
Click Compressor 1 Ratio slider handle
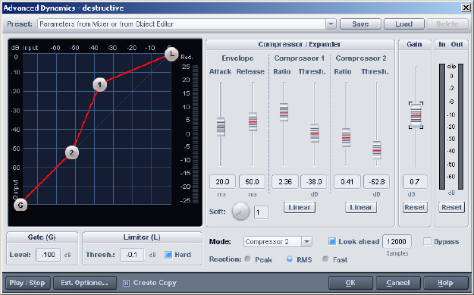click(284, 112)
